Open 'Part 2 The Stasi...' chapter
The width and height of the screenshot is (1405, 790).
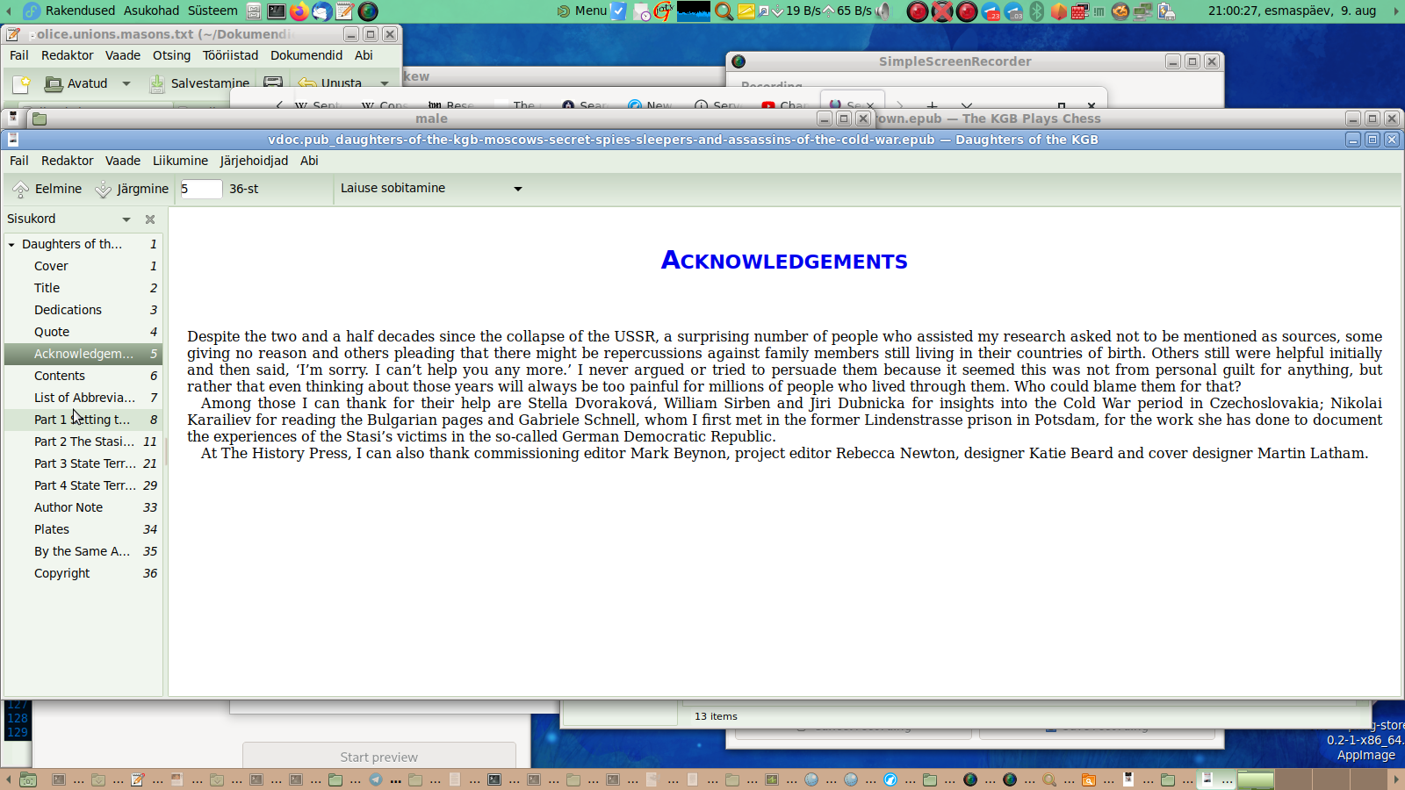coord(83,442)
